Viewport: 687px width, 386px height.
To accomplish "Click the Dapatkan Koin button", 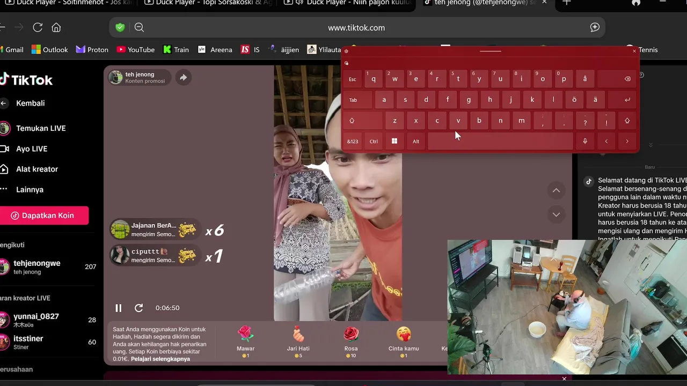I will tap(43, 216).
